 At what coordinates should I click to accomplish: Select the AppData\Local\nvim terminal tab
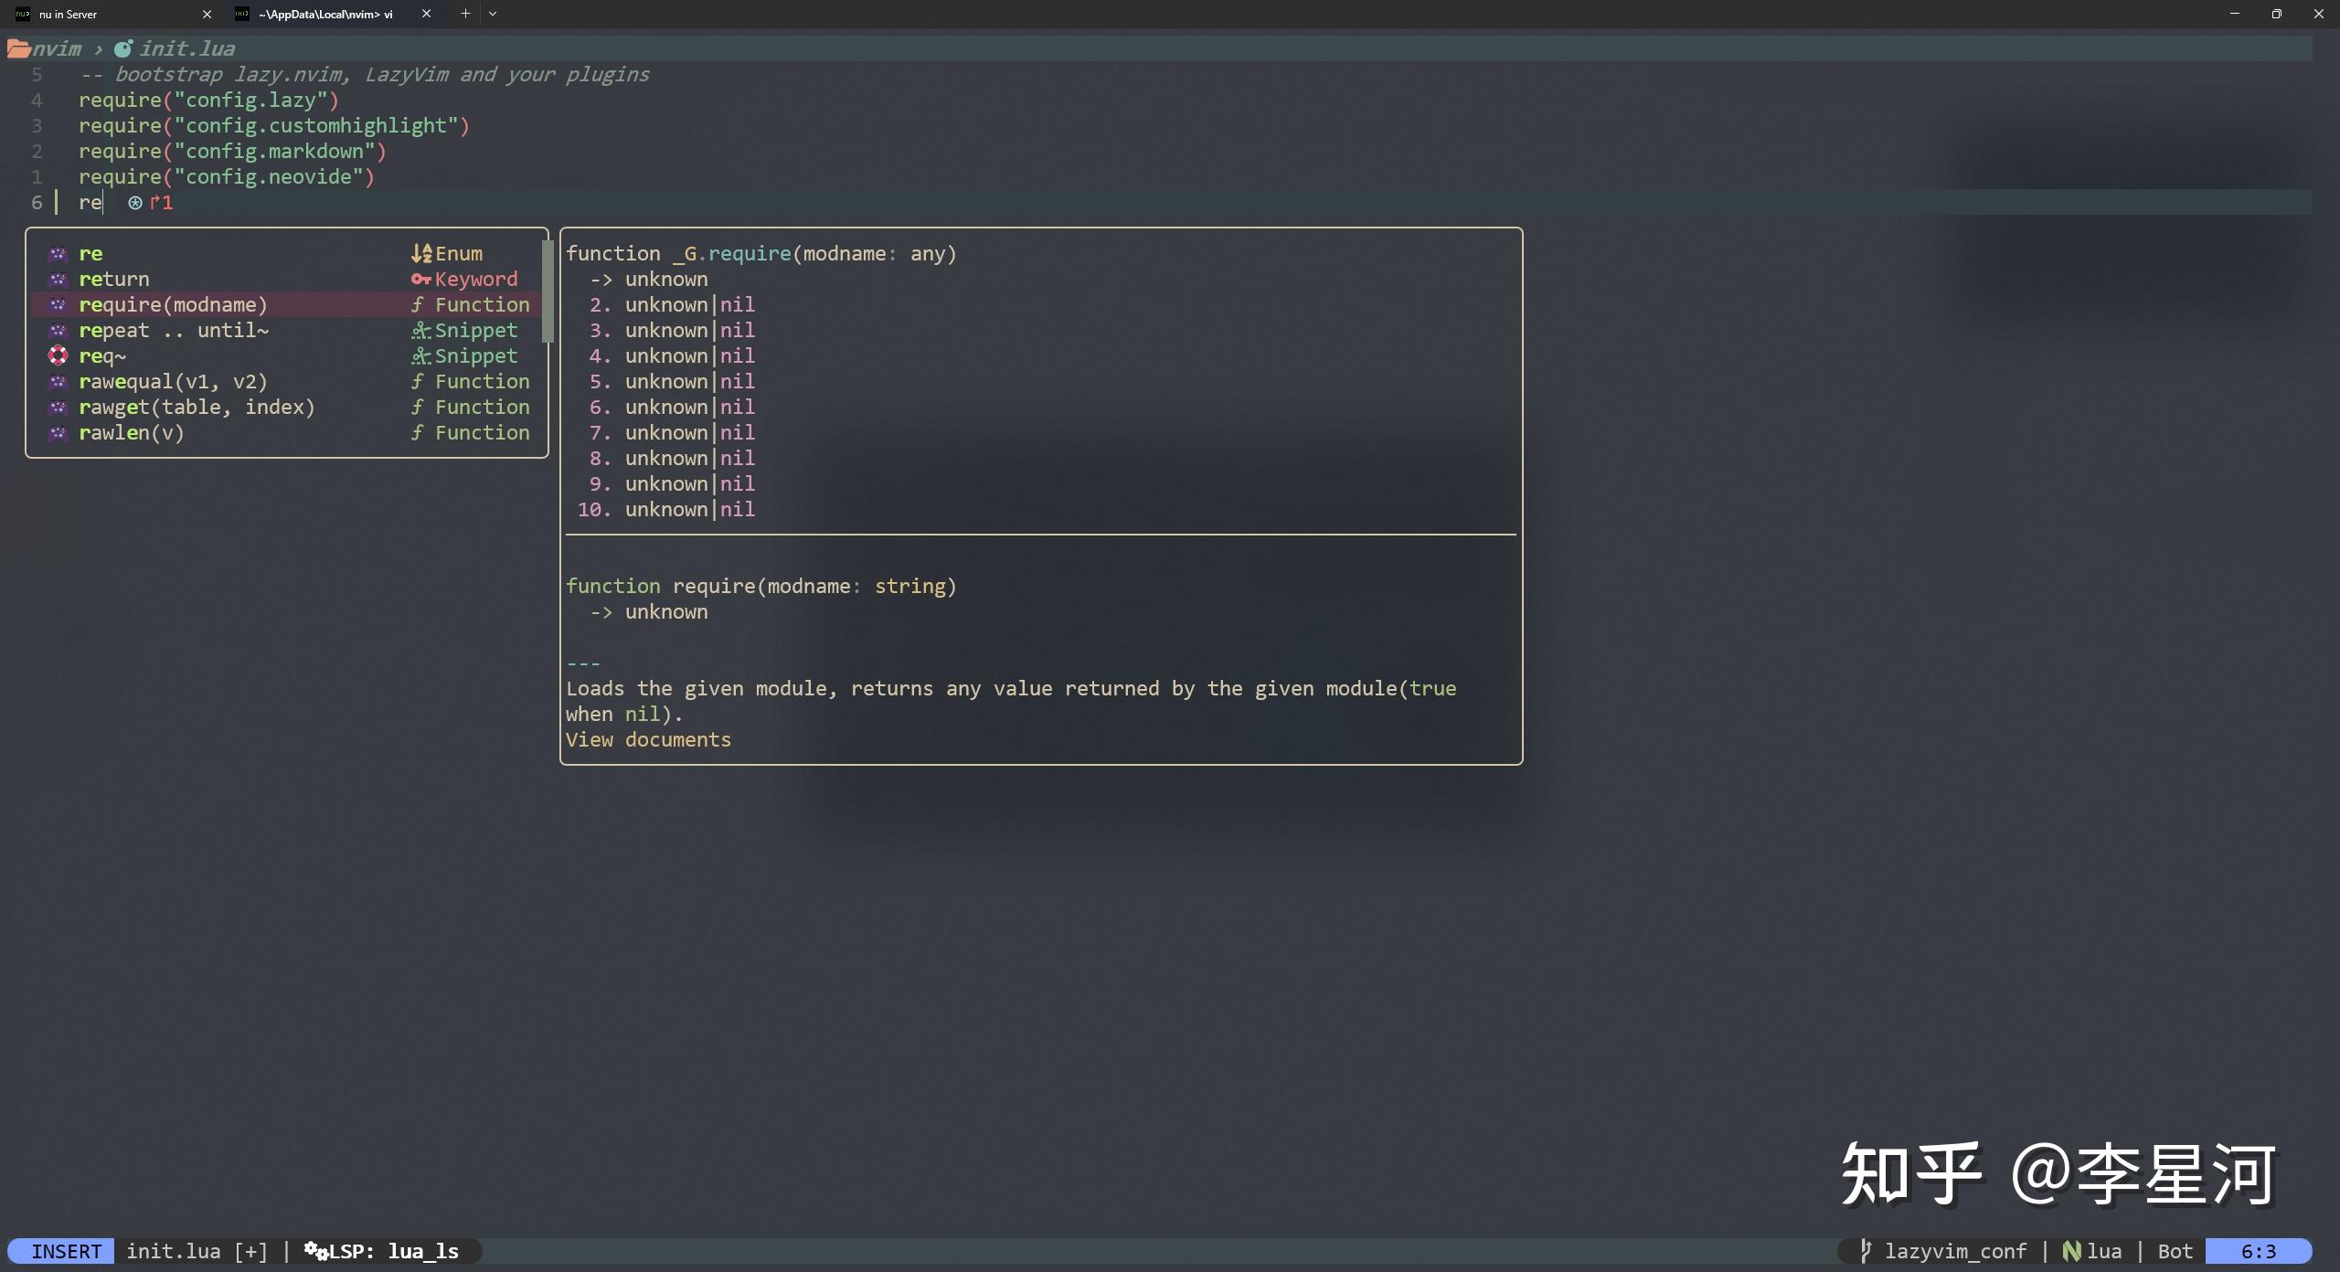(324, 14)
